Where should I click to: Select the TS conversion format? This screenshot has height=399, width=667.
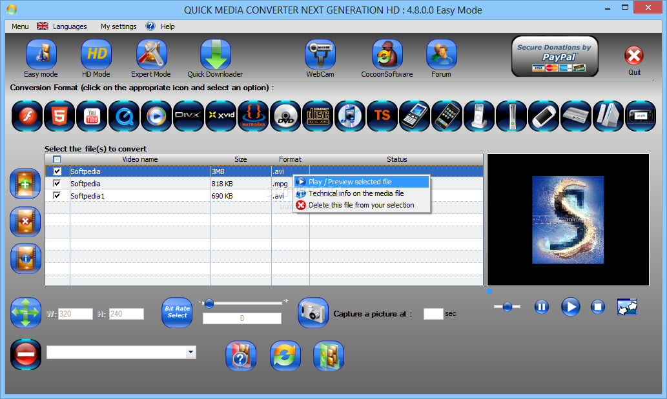pyautogui.click(x=383, y=116)
